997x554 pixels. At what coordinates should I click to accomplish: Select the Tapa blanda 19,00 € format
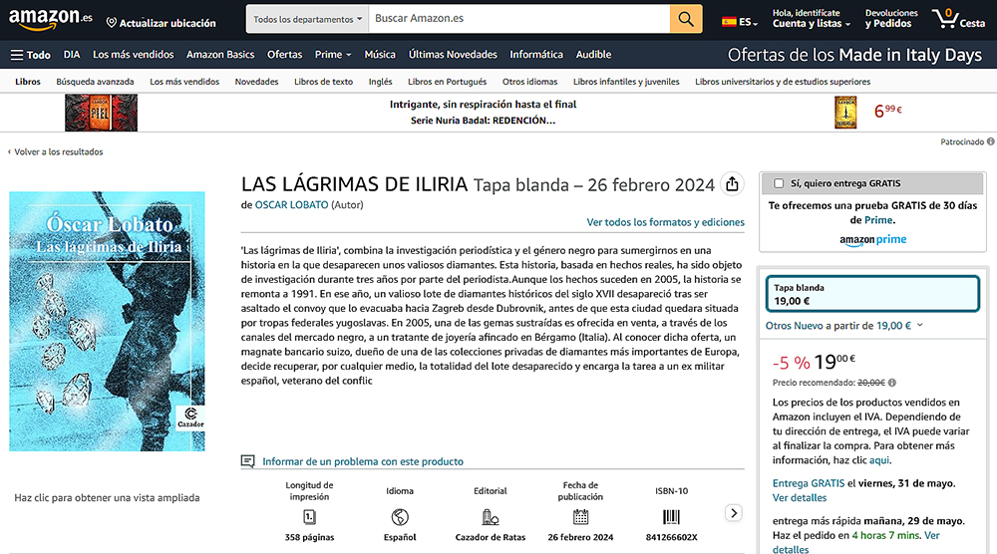(x=872, y=294)
